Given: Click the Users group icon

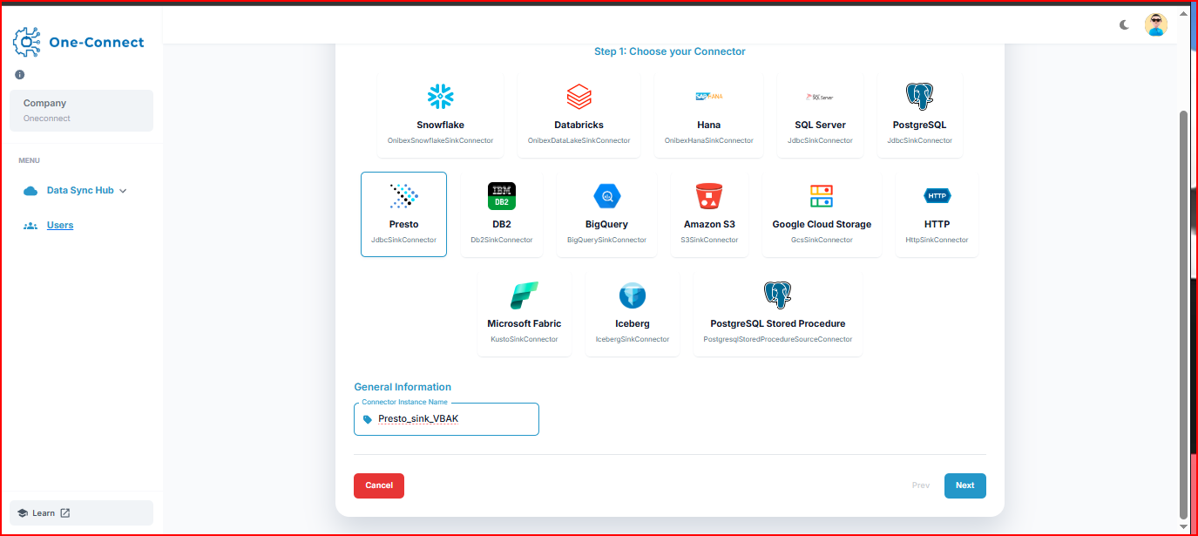Looking at the screenshot, I should click(30, 226).
